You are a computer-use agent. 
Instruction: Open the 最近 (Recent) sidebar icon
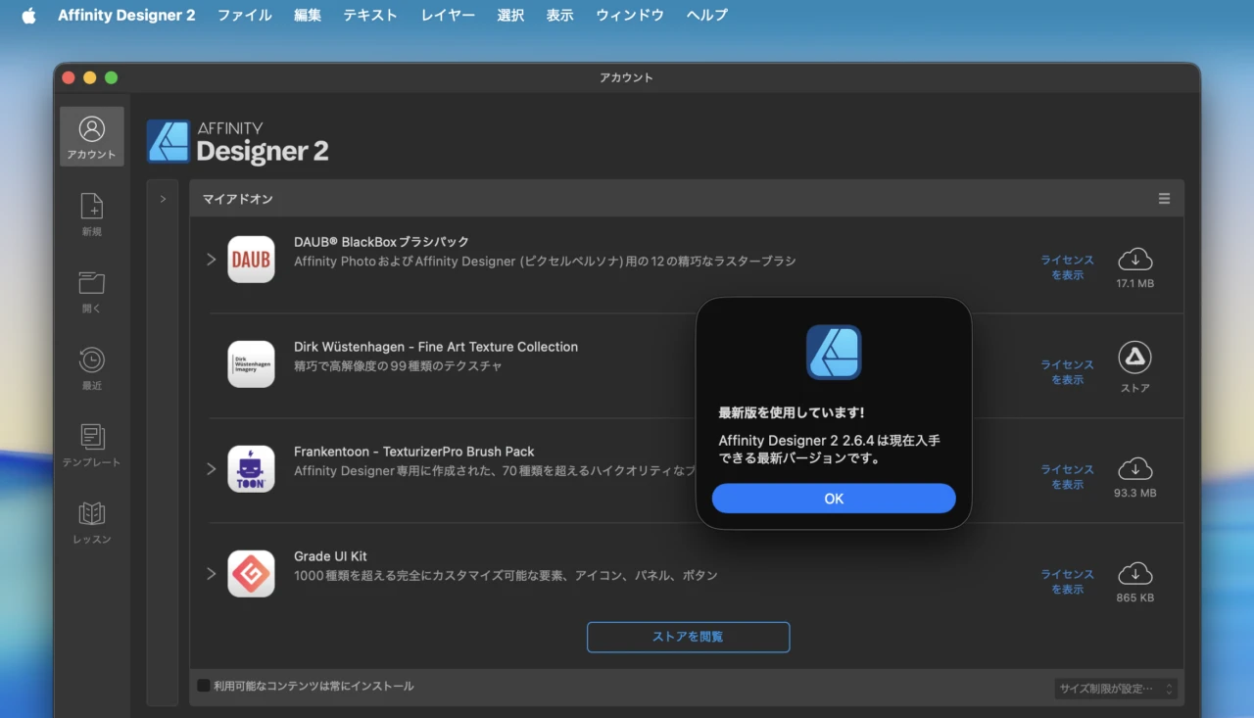[x=91, y=366]
